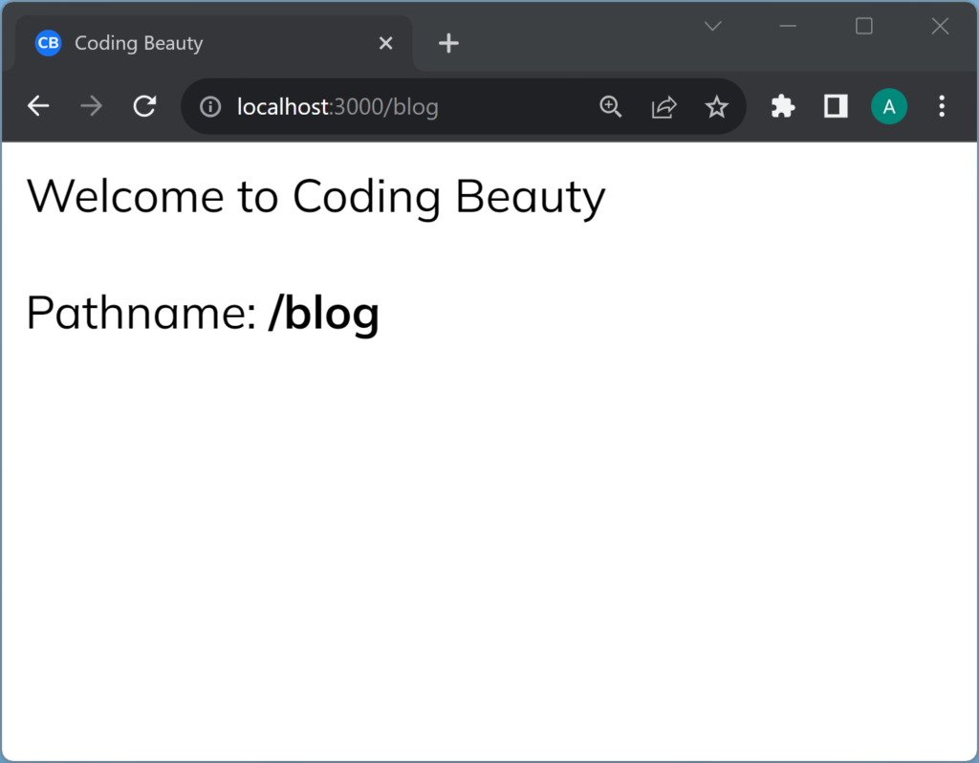
Task: Open the zoom magnifier icon in address bar
Action: [610, 107]
